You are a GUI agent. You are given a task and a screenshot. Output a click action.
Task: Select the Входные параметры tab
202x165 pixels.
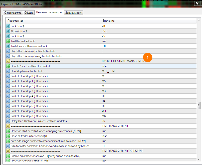coord(49,12)
